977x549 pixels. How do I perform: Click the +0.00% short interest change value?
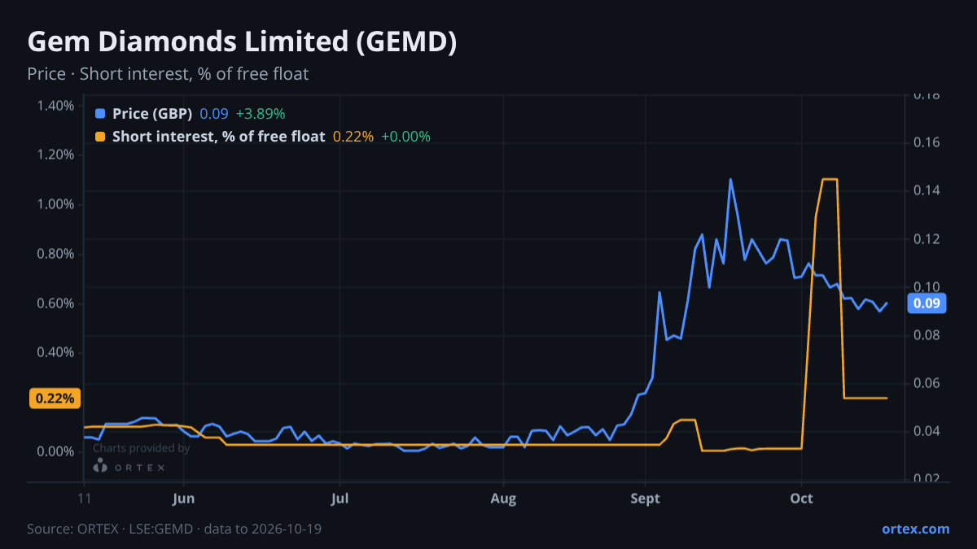[405, 137]
